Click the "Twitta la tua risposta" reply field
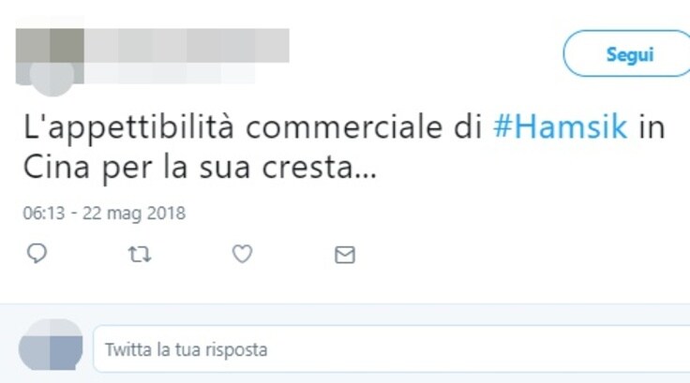 pos(392,349)
